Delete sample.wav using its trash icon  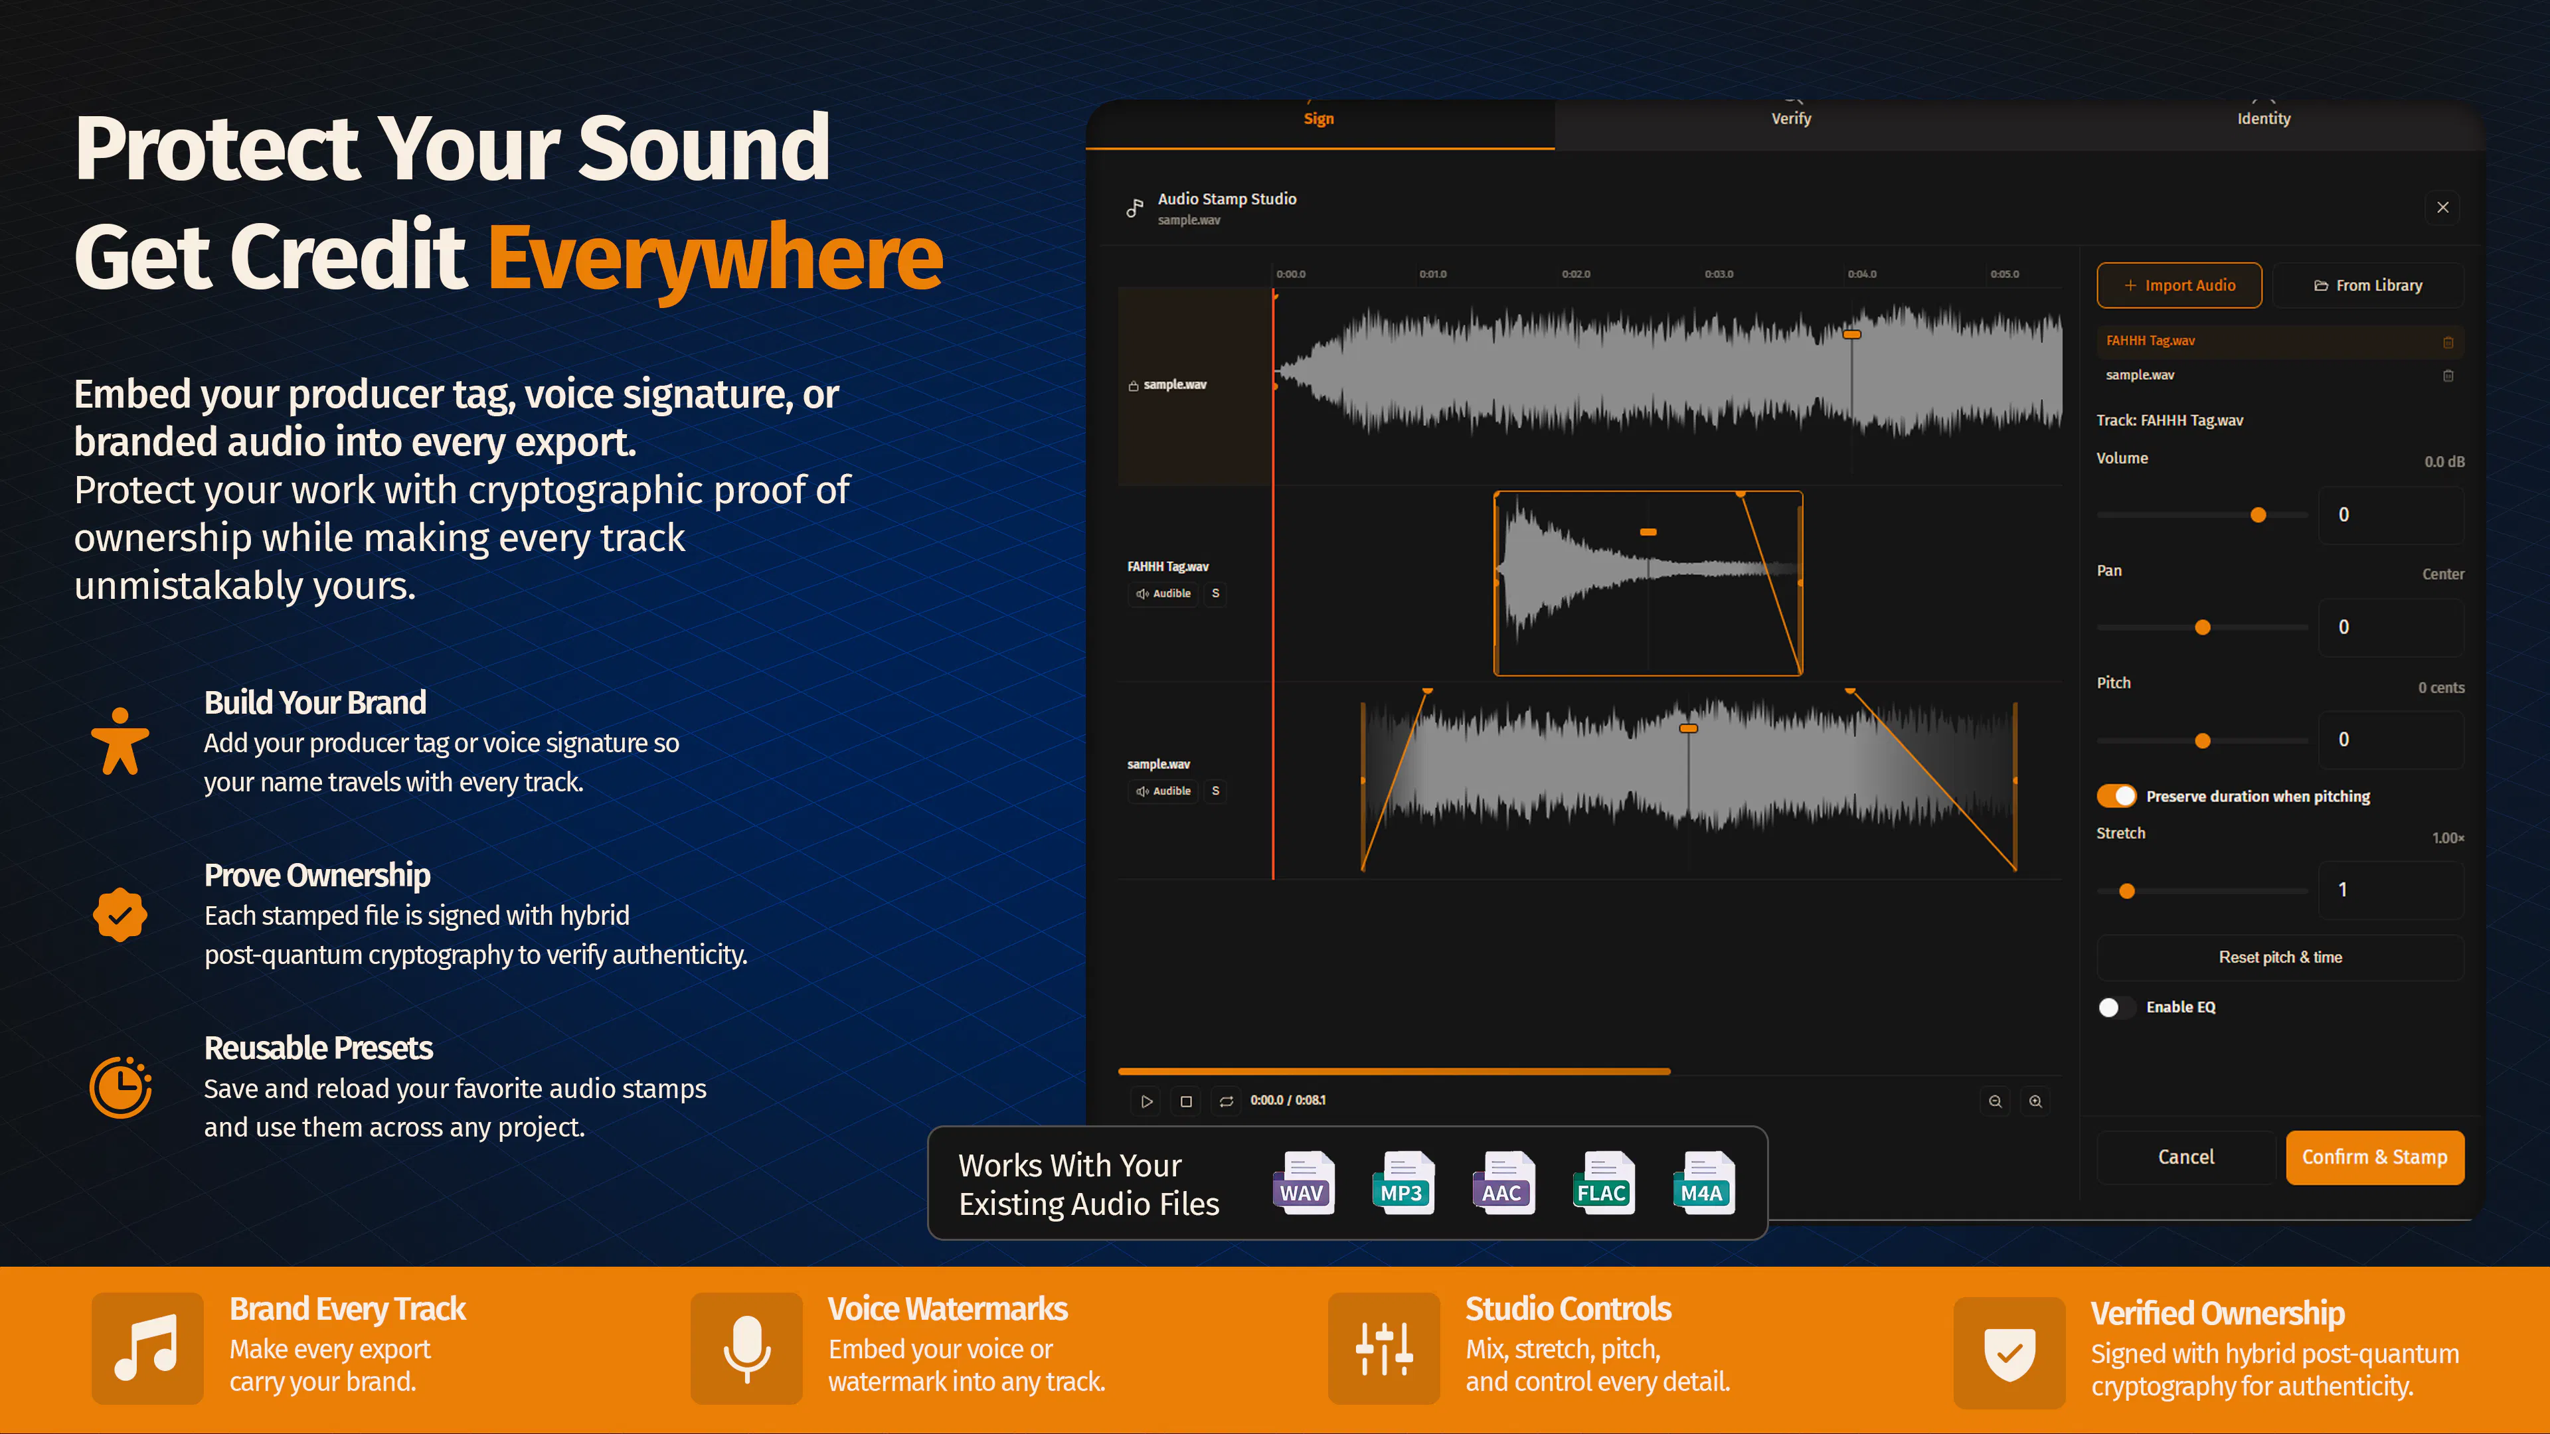click(2448, 375)
